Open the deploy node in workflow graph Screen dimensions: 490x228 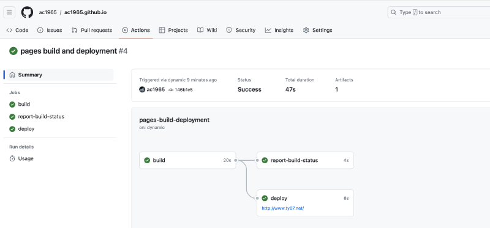pyautogui.click(x=305, y=203)
